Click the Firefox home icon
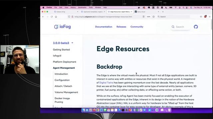The image size is (213, 119). point(56,17)
